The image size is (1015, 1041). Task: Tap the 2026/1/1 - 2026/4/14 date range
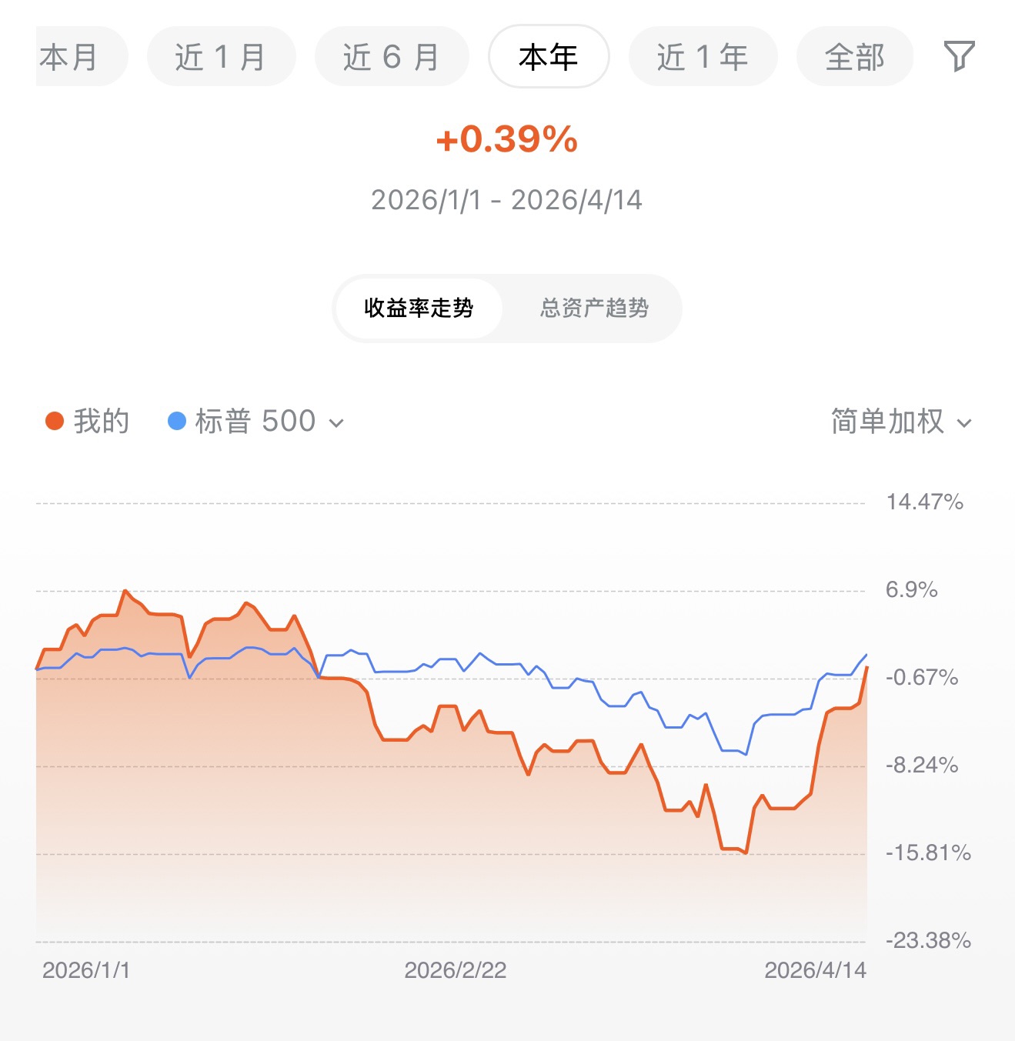506,200
